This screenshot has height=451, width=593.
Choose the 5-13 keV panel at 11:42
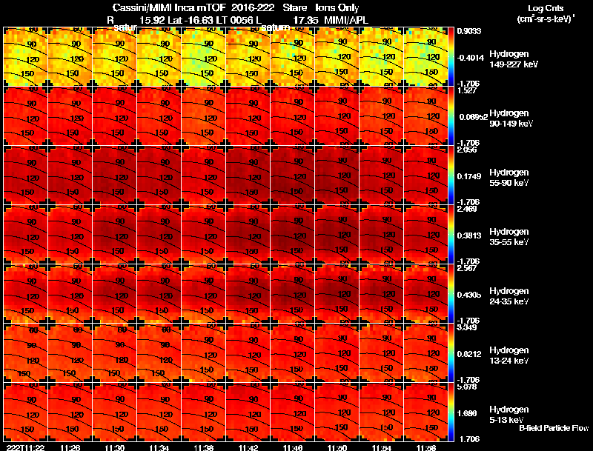tap(248, 412)
